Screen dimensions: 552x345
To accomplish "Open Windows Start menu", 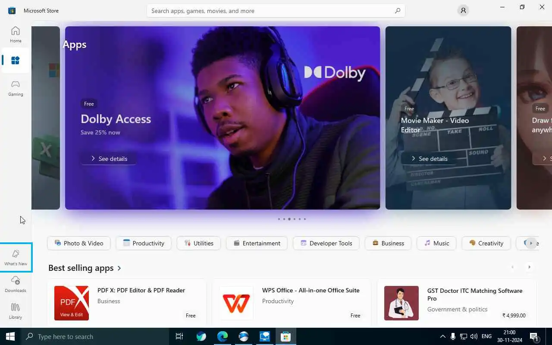I will pyautogui.click(x=10, y=336).
